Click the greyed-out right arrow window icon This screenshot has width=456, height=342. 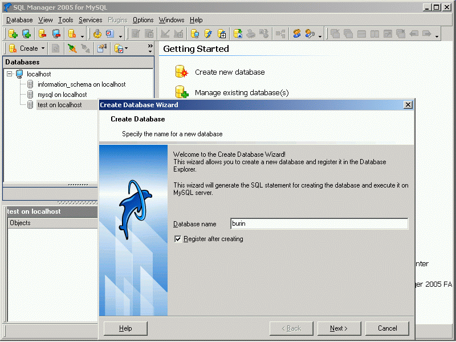[x=426, y=34]
